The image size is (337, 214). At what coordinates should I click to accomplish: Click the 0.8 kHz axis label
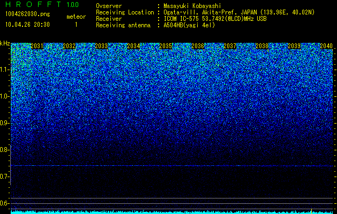click(5, 150)
